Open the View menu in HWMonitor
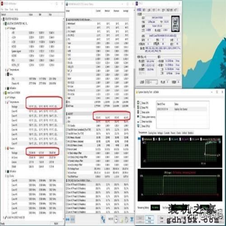 click(6, 9)
